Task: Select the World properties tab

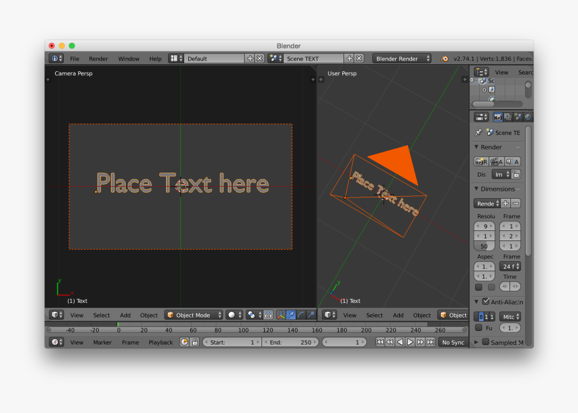Action: (528, 117)
